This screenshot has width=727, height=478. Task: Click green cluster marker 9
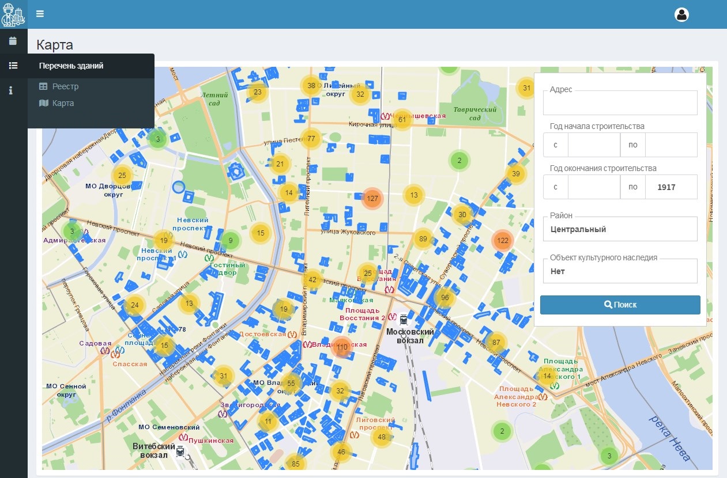coord(231,241)
